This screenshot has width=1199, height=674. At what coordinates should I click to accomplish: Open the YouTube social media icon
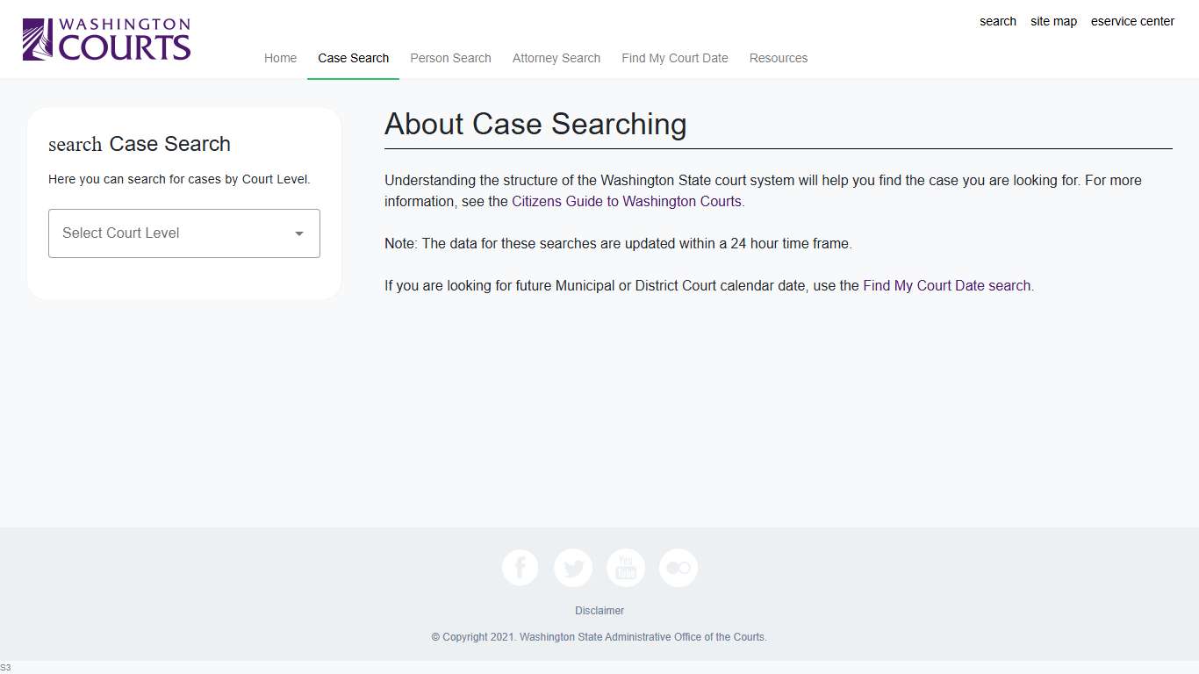click(x=625, y=568)
